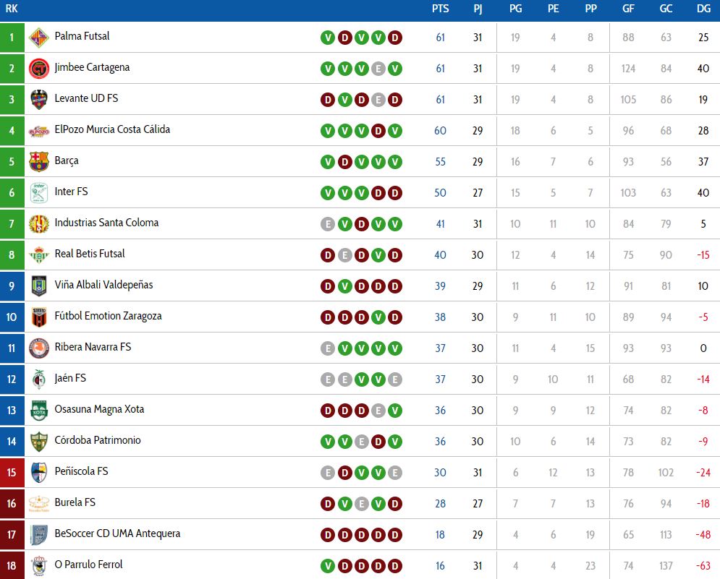Click Jimbee Cartagena's 124 goals for
The height and width of the screenshot is (579, 720).
[x=628, y=69]
